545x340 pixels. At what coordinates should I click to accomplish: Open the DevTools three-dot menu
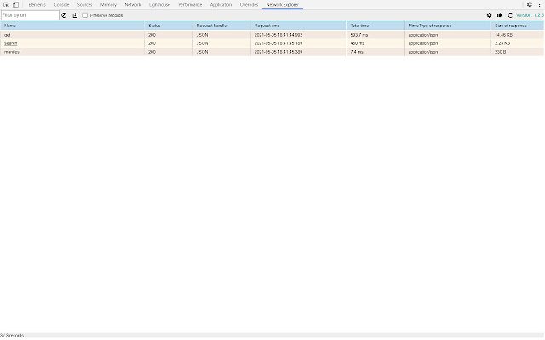tap(539, 5)
